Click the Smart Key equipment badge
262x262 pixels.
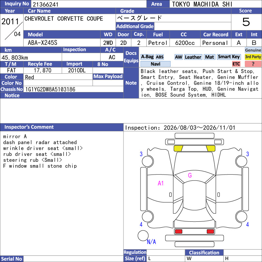229,57
